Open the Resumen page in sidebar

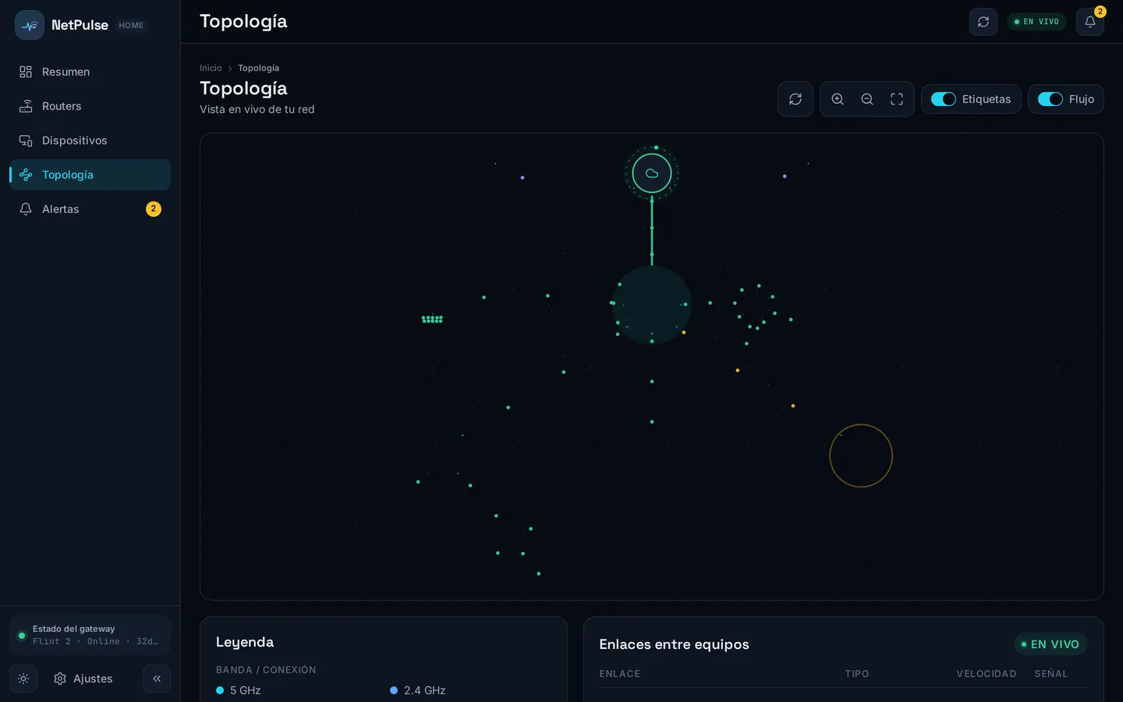click(x=90, y=72)
